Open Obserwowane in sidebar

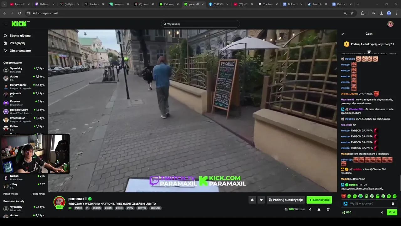tap(20, 51)
